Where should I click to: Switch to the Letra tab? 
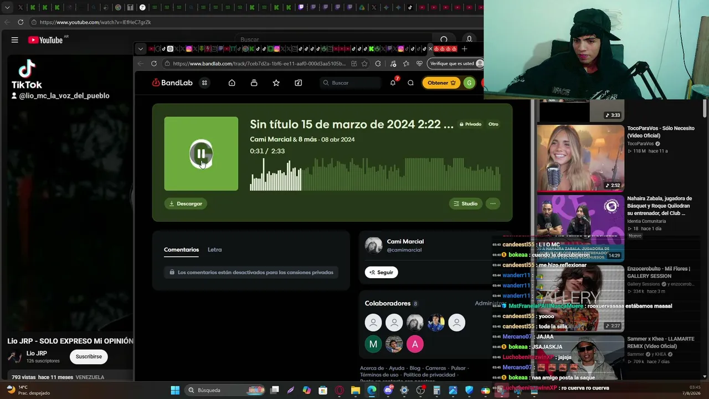point(215,249)
